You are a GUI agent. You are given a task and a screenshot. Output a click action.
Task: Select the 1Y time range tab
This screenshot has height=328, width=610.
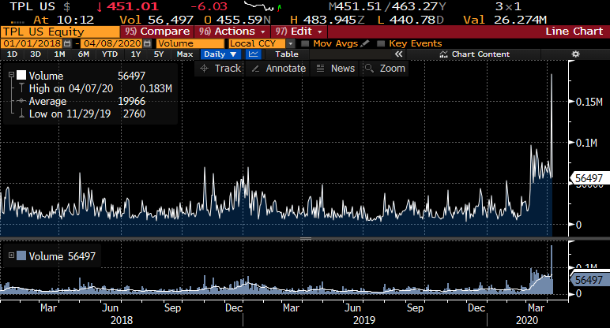point(136,54)
